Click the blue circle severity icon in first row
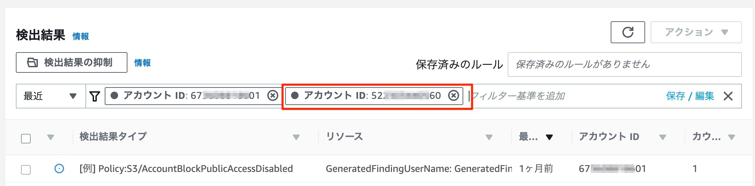The height and width of the screenshot is (186, 755). (x=59, y=168)
